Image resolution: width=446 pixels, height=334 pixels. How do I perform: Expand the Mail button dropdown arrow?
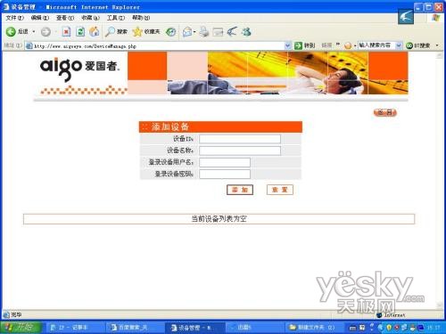coord(194,32)
